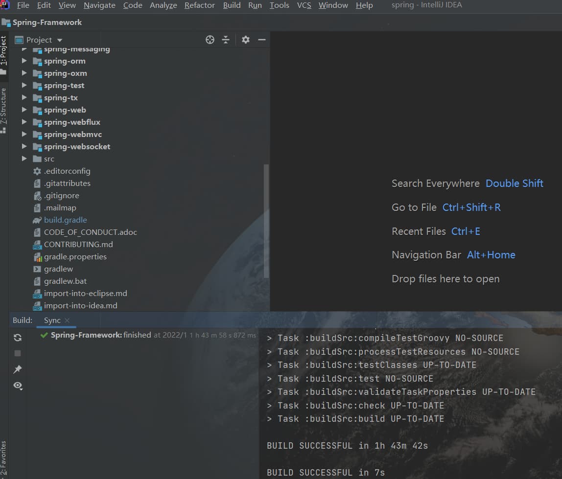This screenshot has height=479, width=562.
Task: Open the Build menu
Action: (x=232, y=5)
